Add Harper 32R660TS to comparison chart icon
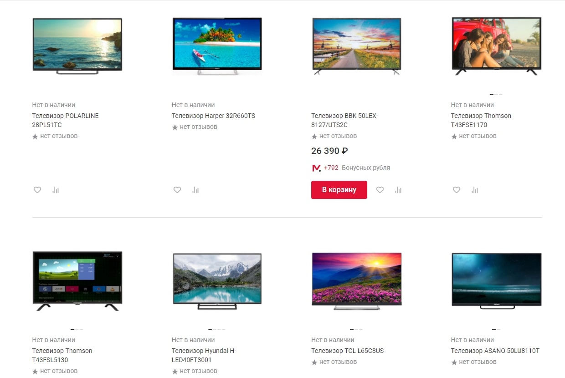 pyautogui.click(x=195, y=190)
